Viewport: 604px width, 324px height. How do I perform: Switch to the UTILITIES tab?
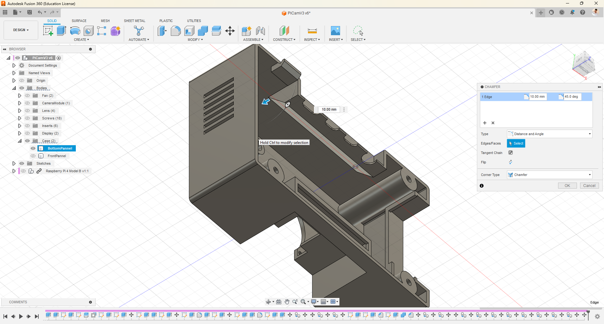click(194, 21)
